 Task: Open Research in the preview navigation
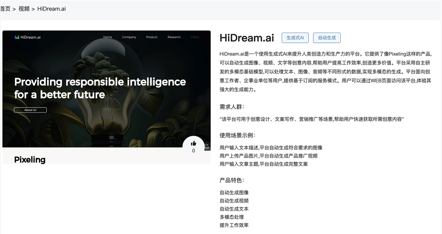coord(174,37)
